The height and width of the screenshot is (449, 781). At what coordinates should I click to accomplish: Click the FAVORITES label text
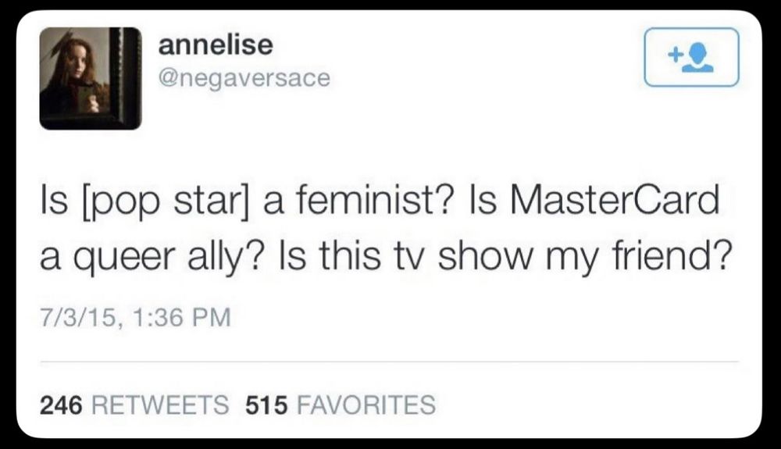click(x=366, y=404)
